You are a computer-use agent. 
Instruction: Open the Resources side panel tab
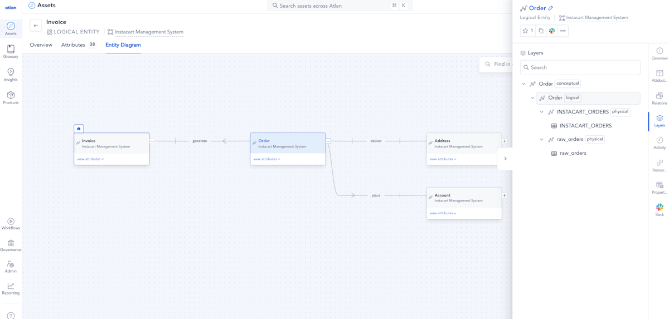pos(660,165)
